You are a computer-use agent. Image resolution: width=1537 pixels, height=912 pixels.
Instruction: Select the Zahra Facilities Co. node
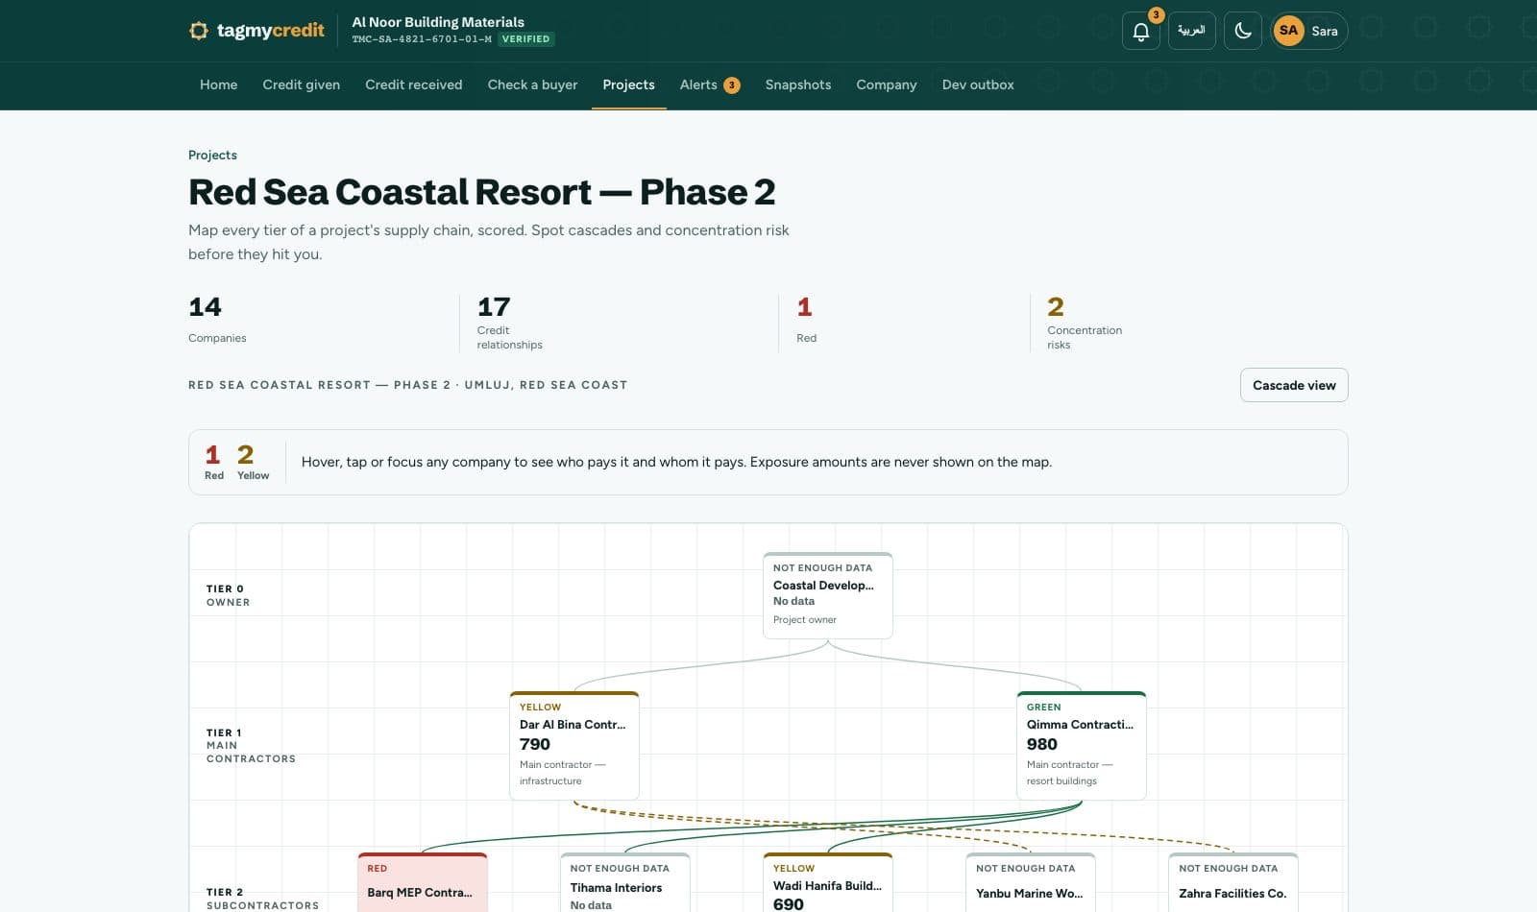coord(1233,882)
